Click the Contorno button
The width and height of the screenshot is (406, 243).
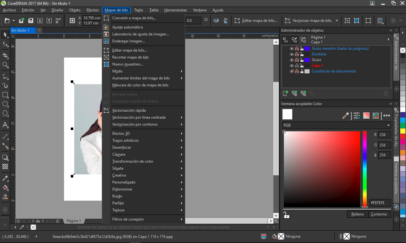click(379, 214)
